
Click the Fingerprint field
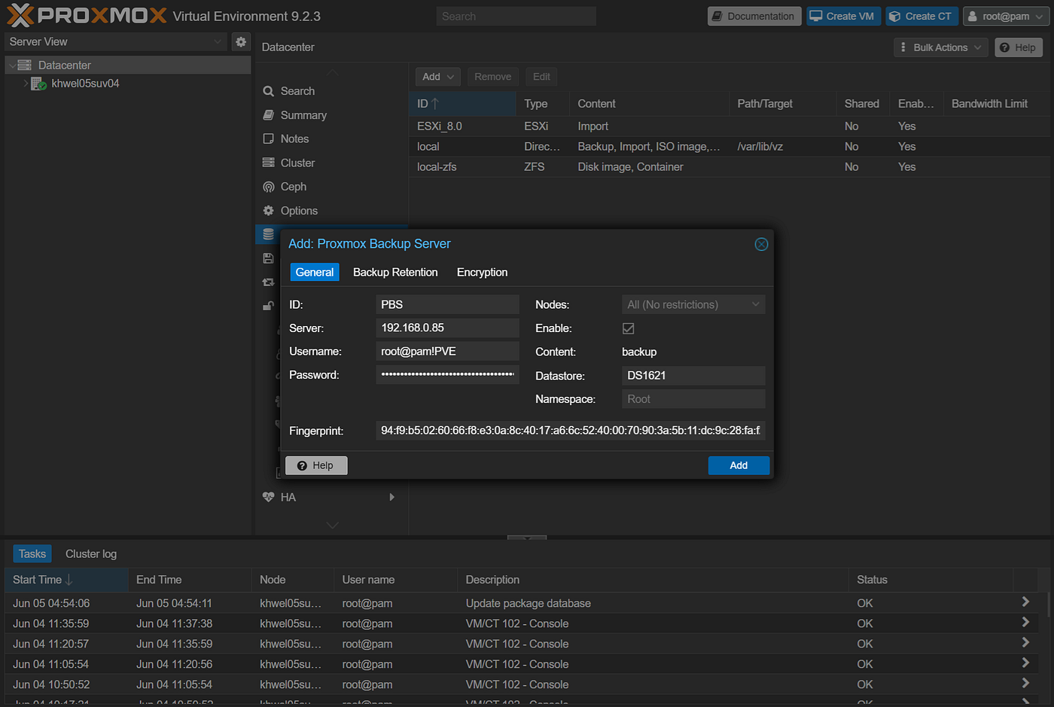coord(570,431)
